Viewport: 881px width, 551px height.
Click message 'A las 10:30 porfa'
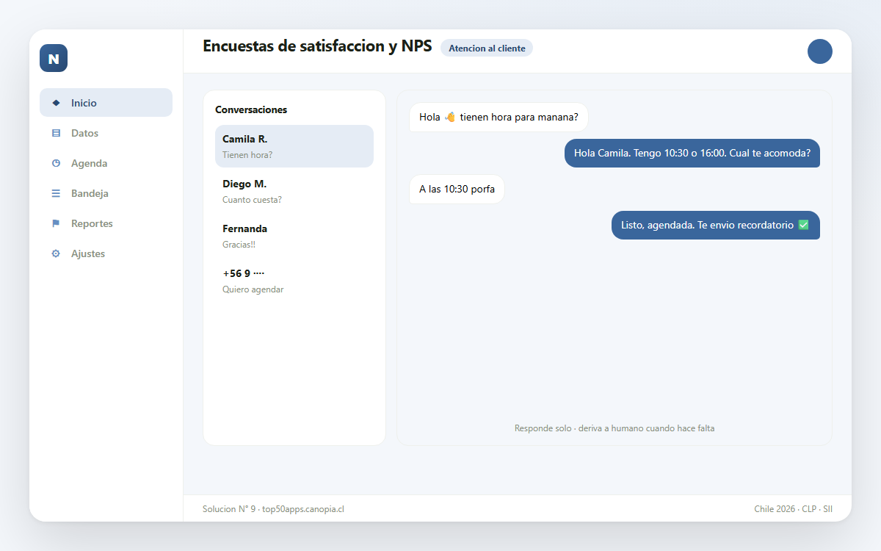457,189
